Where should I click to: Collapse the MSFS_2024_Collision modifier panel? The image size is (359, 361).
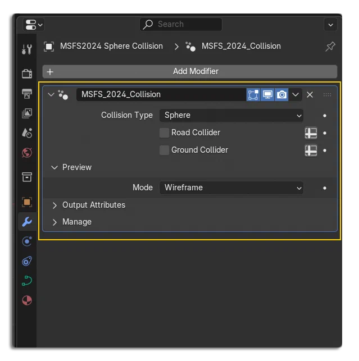tap(51, 94)
